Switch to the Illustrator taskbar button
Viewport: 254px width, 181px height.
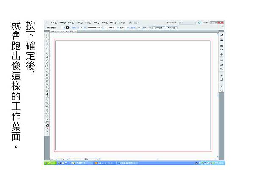pos(105,163)
